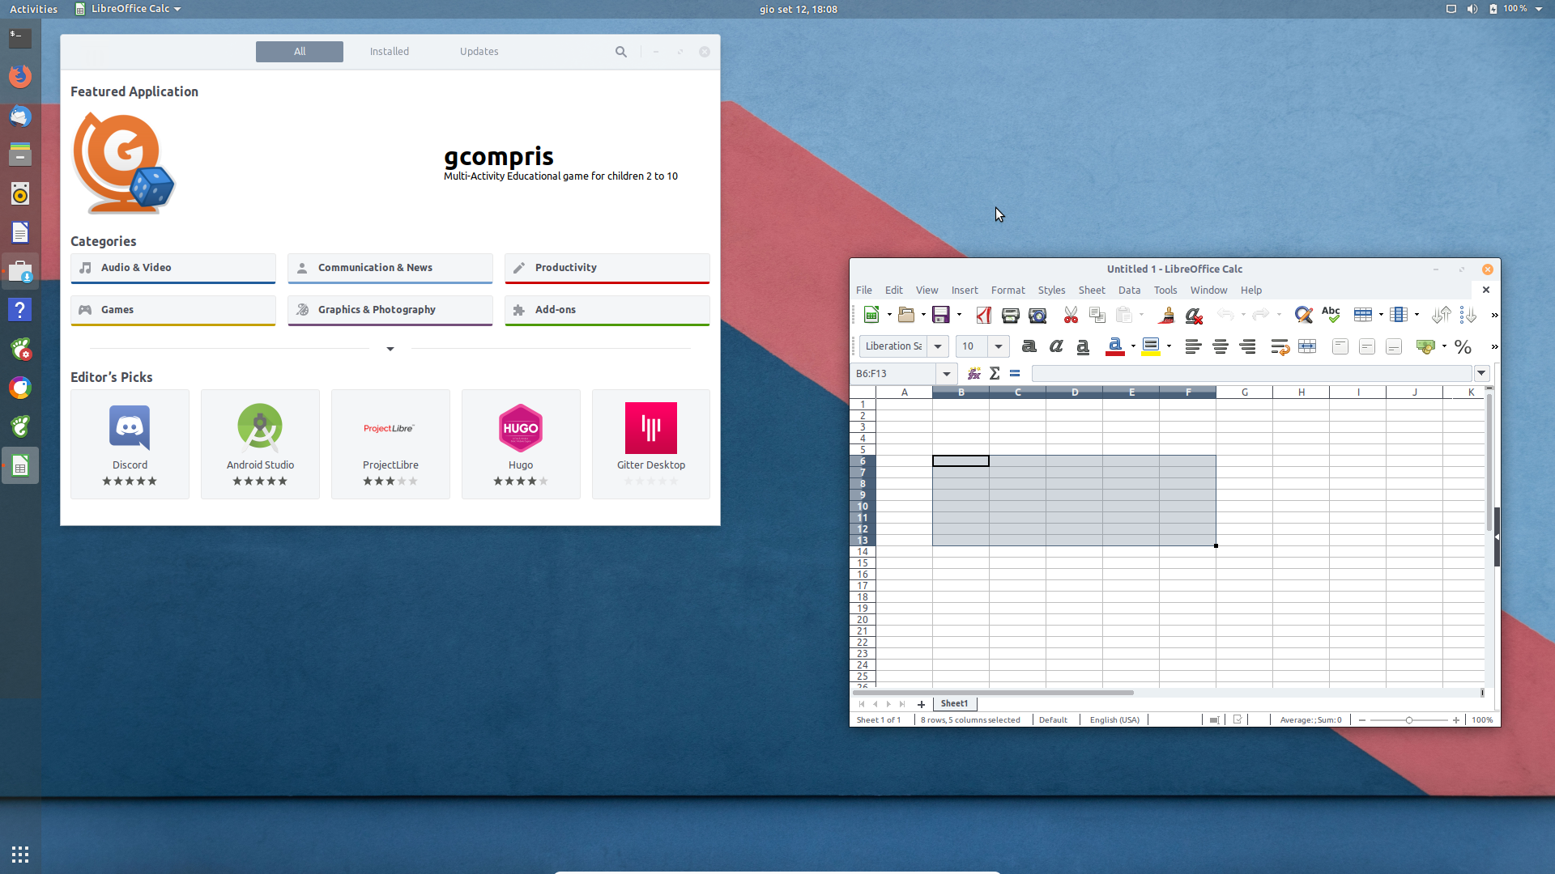Click the Print icon in Calc toolbar
1555x874 pixels.
[x=1010, y=315]
